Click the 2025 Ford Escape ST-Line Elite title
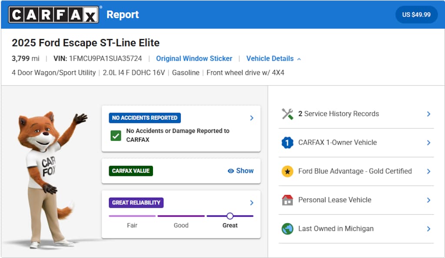Viewport: 445px width, 258px height. pyautogui.click(x=86, y=43)
